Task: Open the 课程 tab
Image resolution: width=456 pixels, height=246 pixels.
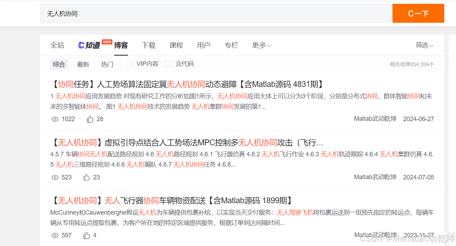Action: tap(176, 45)
